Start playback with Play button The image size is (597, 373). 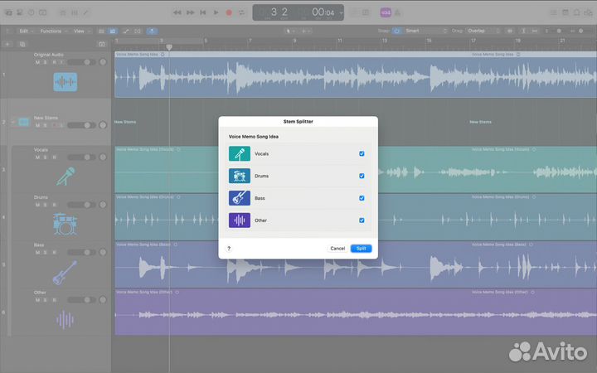[216, 12]
